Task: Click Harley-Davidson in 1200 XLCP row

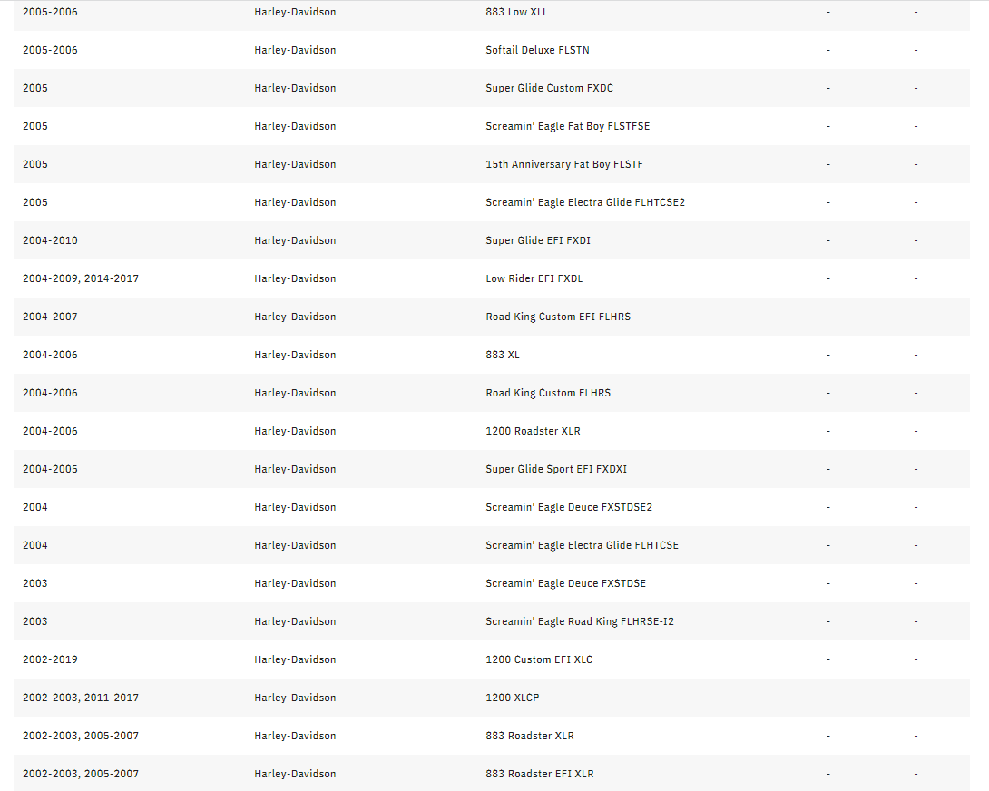Action: [x=295, y=698]
